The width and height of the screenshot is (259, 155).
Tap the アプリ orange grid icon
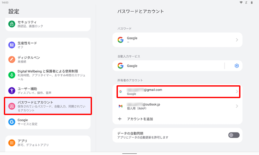click(12, 143)
